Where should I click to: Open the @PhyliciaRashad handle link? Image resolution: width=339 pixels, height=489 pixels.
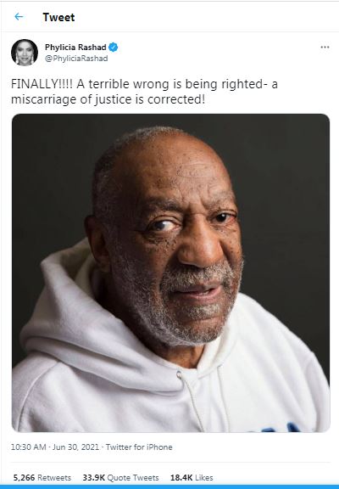tap(76, 59)
